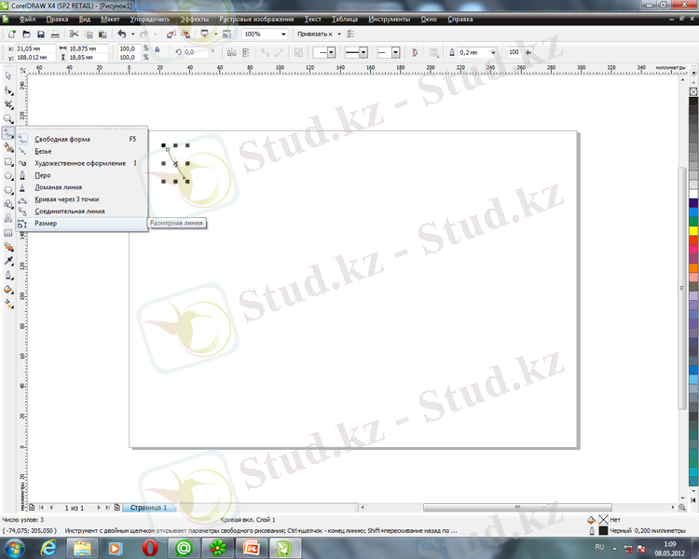
Task: Choose Художественное оформление from the flyout
Action: click(x=82, y=163)
